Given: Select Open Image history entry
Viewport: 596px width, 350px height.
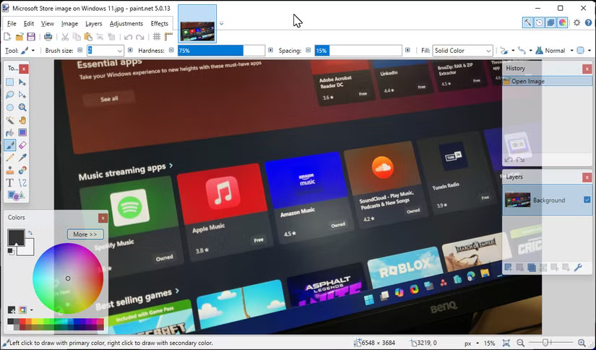Looking at the screenshot, I should [x=548, y=81].
